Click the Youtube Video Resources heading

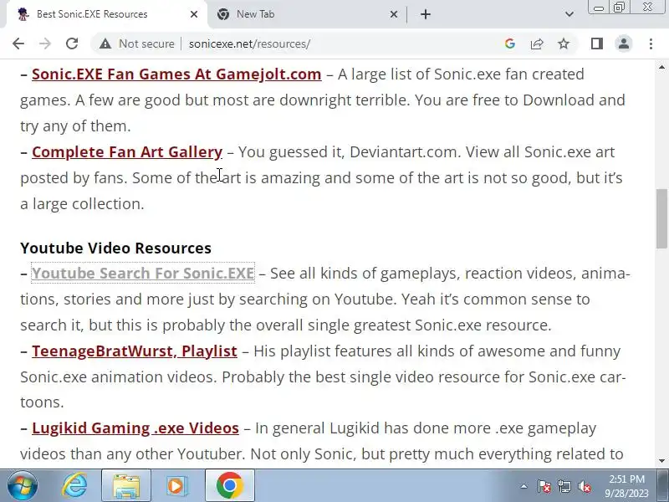coord(115,248)
